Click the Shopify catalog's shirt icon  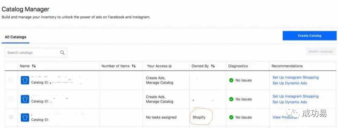(25, 117)
